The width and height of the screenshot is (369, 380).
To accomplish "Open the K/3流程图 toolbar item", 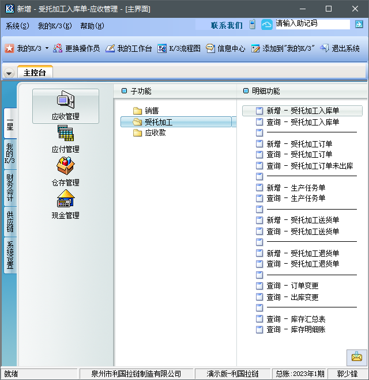I will point(179,49).
